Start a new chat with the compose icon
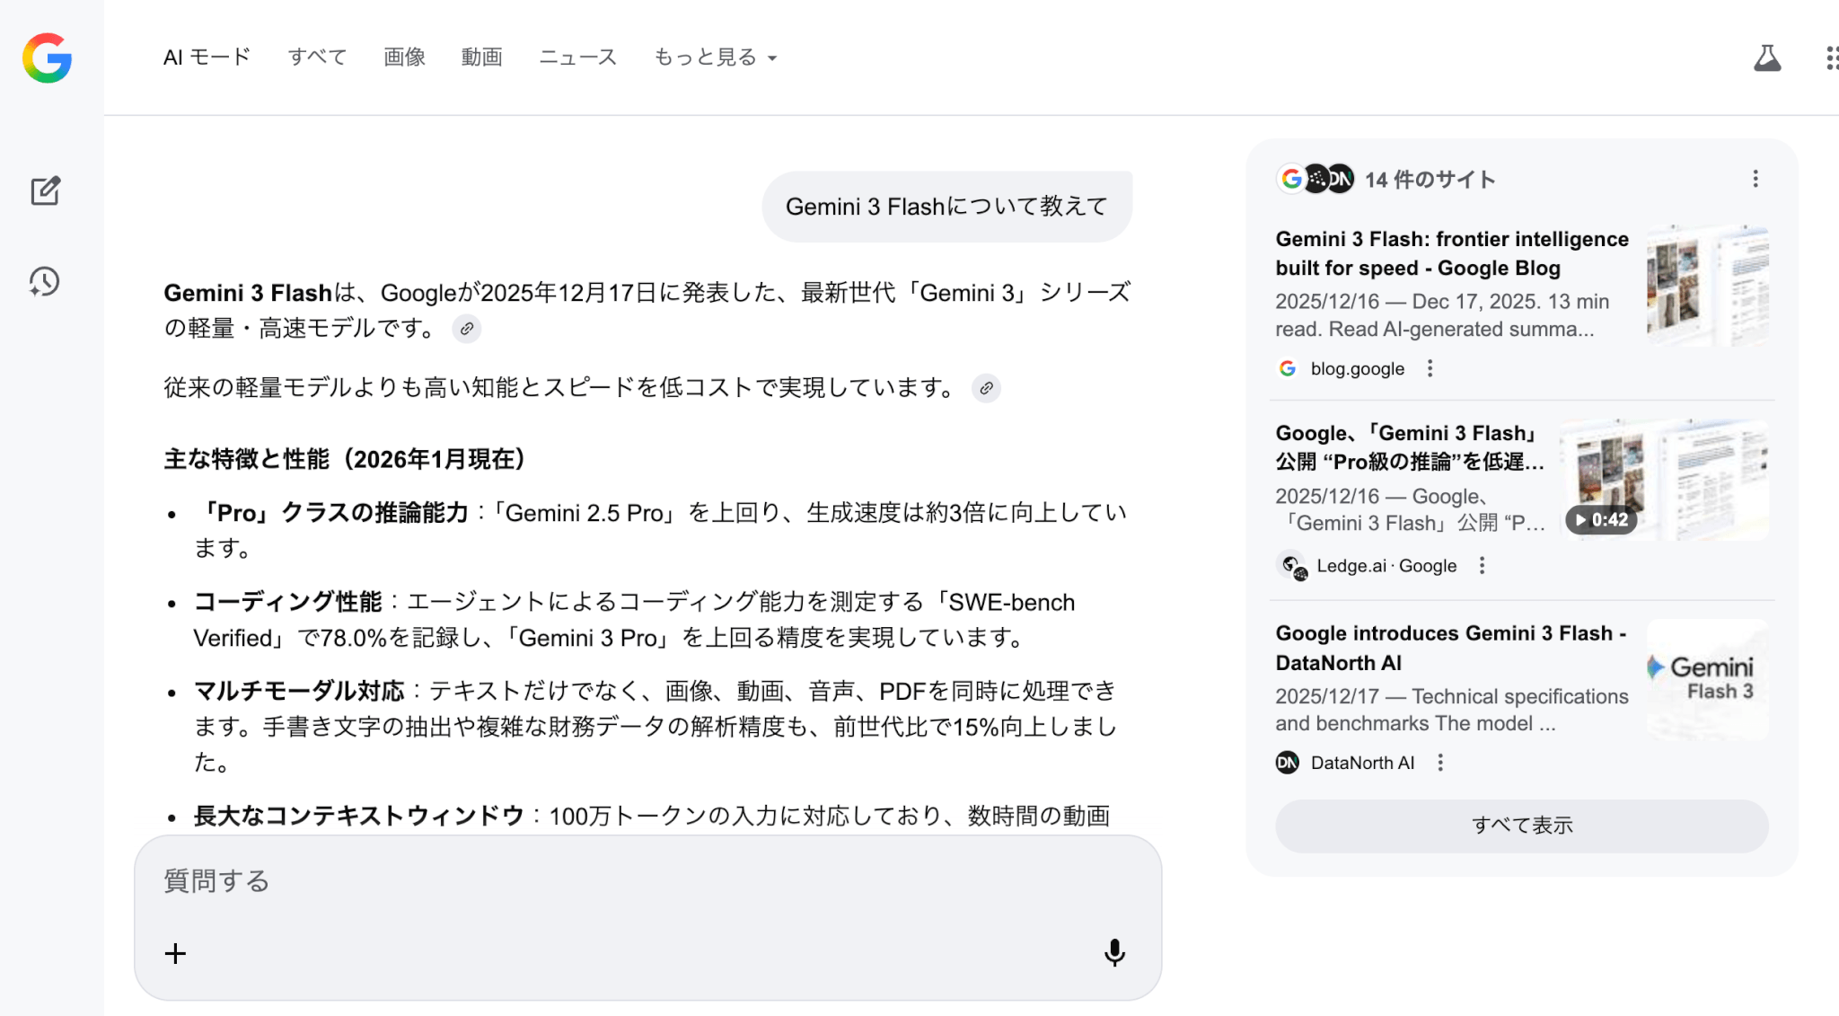 point(45,190)
